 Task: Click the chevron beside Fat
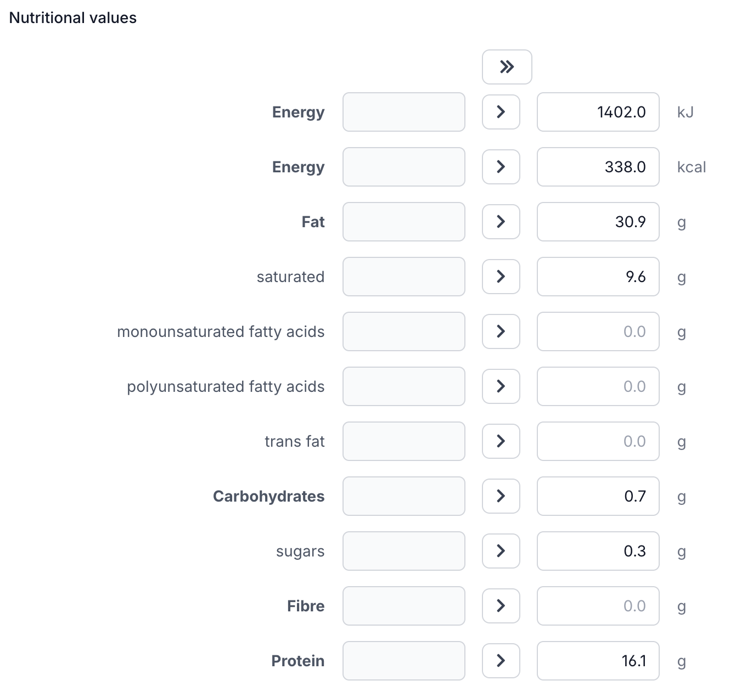point(501,222)
